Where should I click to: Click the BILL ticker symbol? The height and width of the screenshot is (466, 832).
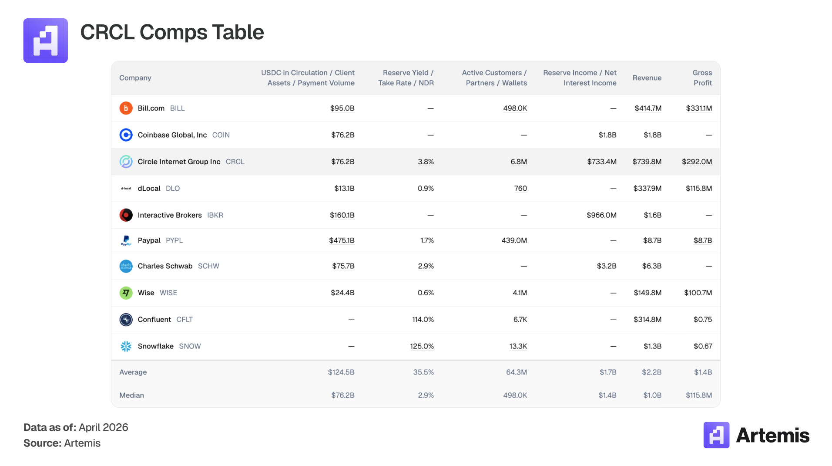click(x=177, y=108)
